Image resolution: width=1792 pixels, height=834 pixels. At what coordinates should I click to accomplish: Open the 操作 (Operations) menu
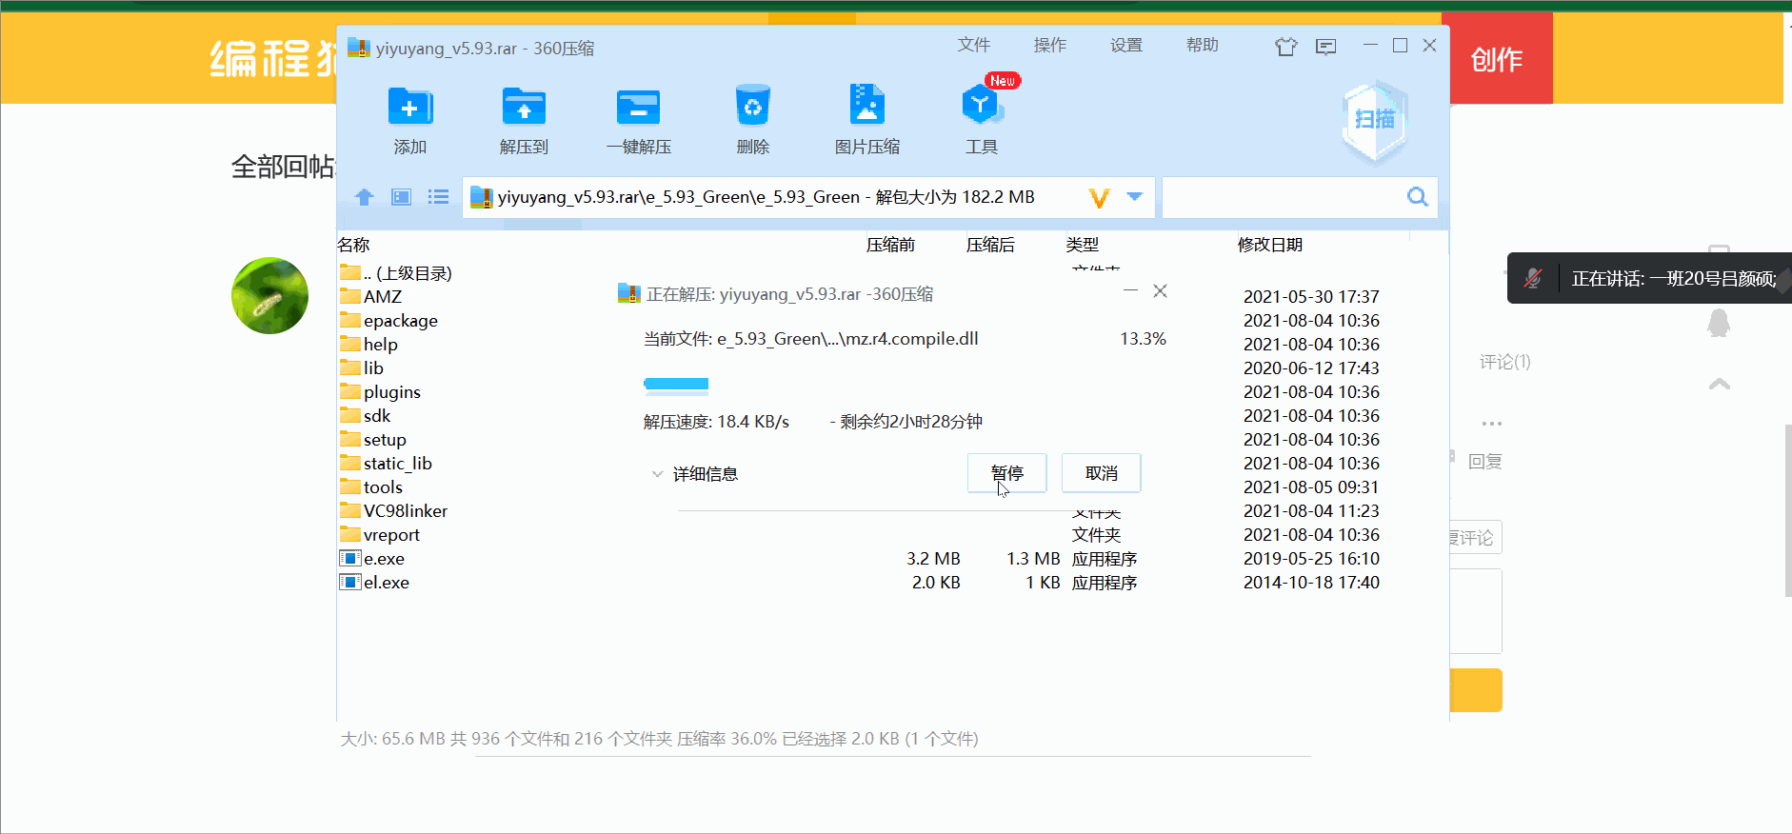coord(1050,45)
